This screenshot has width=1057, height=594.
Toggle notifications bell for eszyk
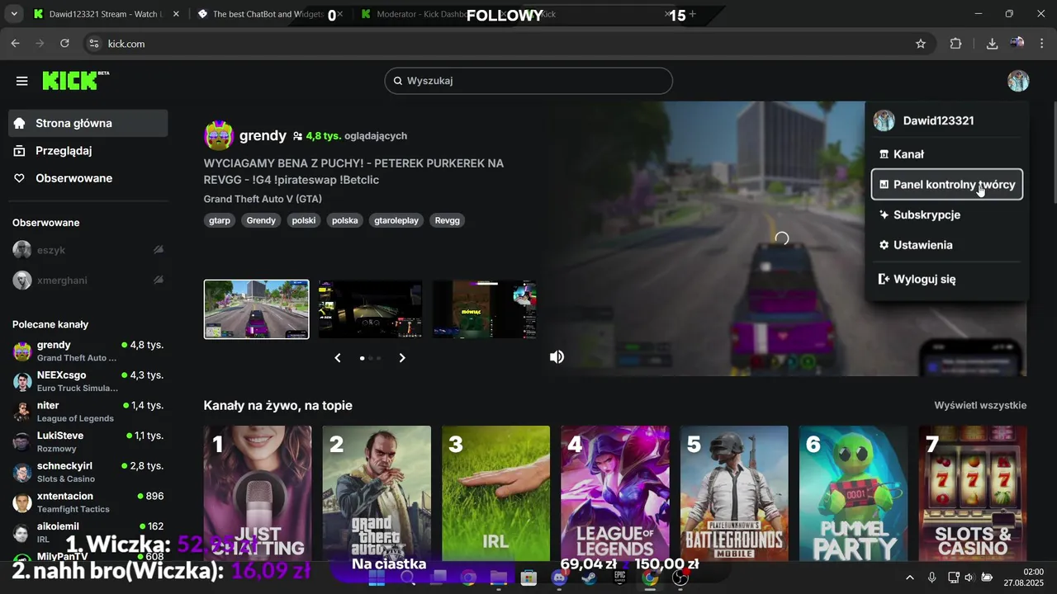(158, 250)
